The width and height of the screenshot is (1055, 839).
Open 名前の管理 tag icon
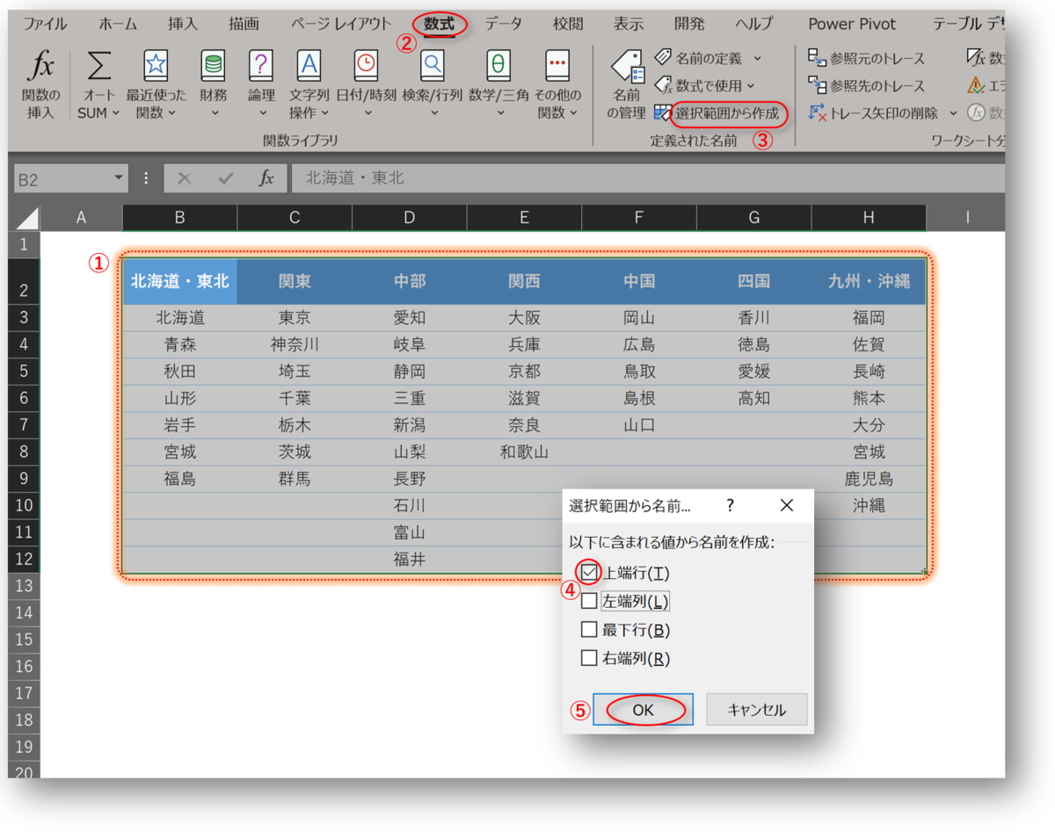coord(627,68)
